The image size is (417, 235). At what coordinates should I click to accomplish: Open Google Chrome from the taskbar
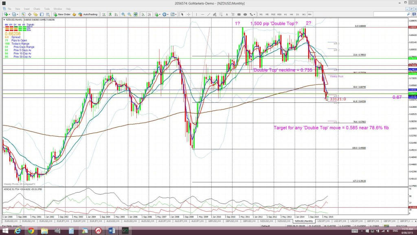point(31,231)
